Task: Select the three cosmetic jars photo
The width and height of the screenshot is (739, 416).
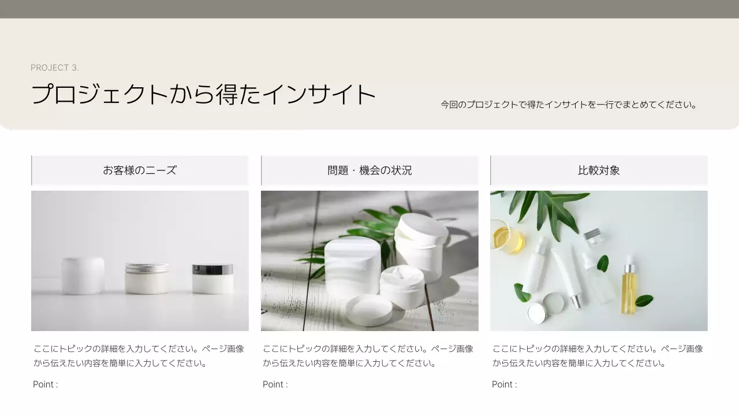Action: coord(140,261)
